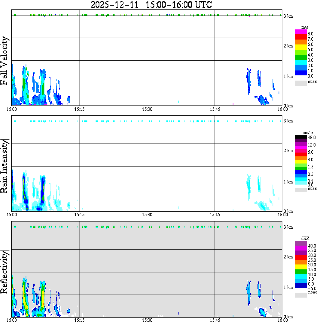Select the red 25.0 swatch in dBZ legend
This screenshot has width=320, height=327.
pyautogui.click(x=301, y=258)
